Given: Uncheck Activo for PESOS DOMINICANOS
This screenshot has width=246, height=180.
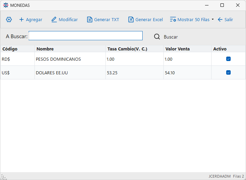Looking at the screenshot, I should [x=228, y=59].
